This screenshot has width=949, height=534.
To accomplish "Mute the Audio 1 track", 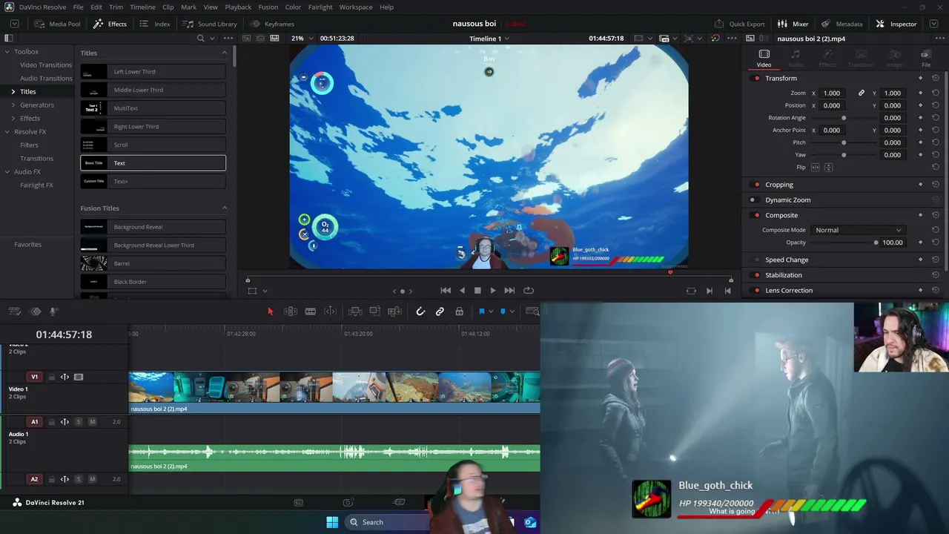I will pos(92,422).
